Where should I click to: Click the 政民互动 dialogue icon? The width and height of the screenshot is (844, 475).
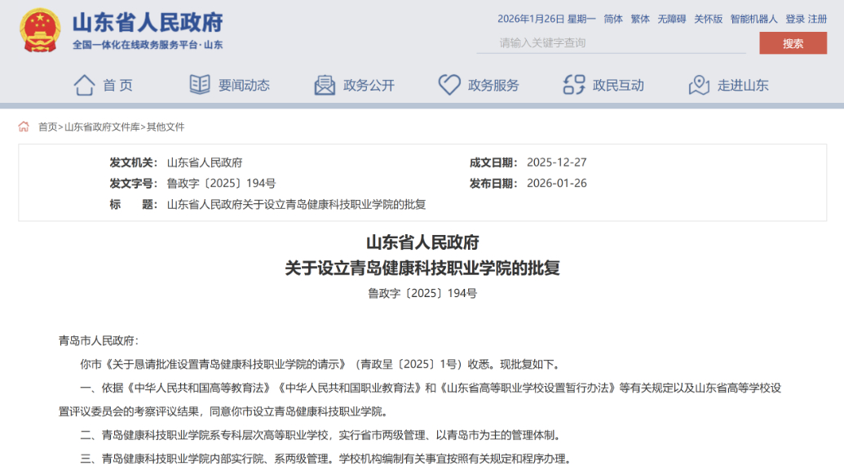572,84
